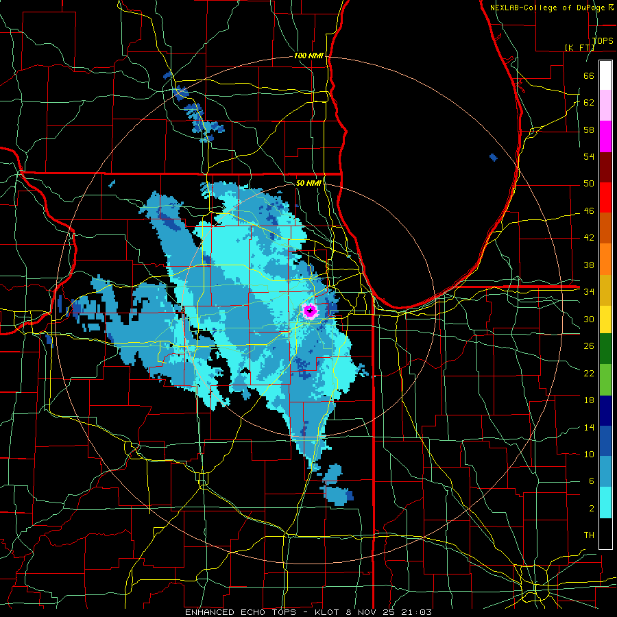Click legend value 18

(589, 400)
